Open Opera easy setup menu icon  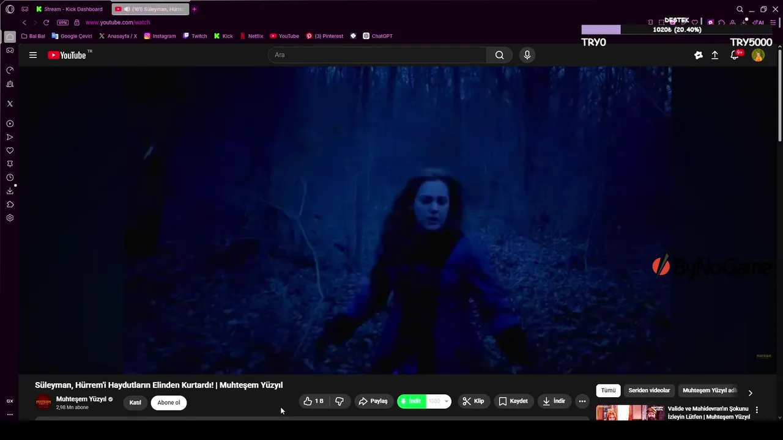(773, 23)
